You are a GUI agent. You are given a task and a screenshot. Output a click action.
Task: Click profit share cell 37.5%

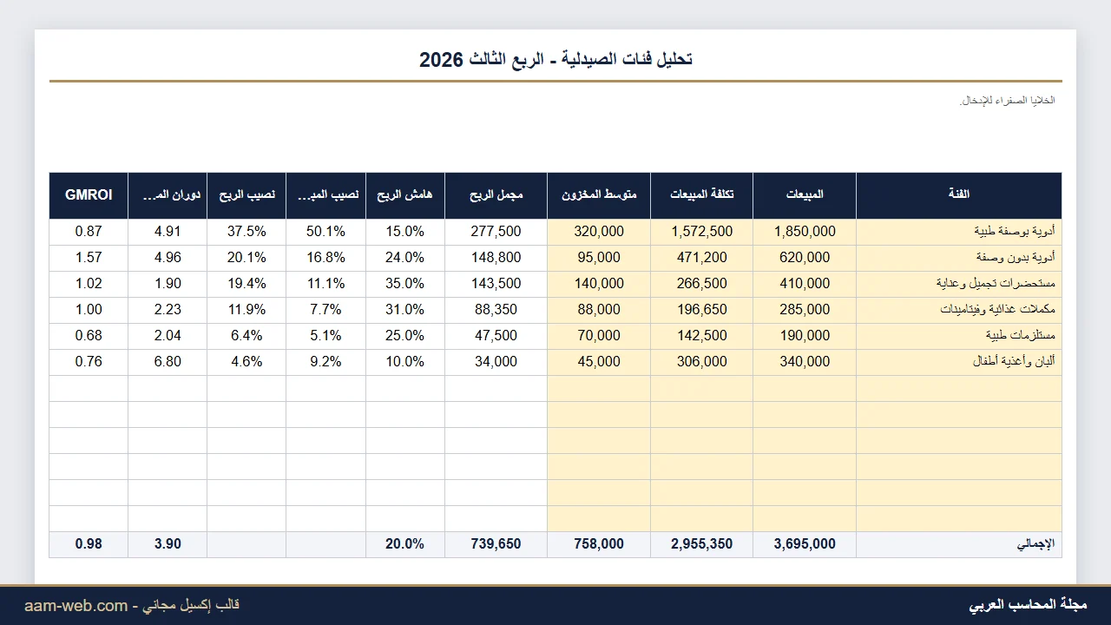point(247,232)
